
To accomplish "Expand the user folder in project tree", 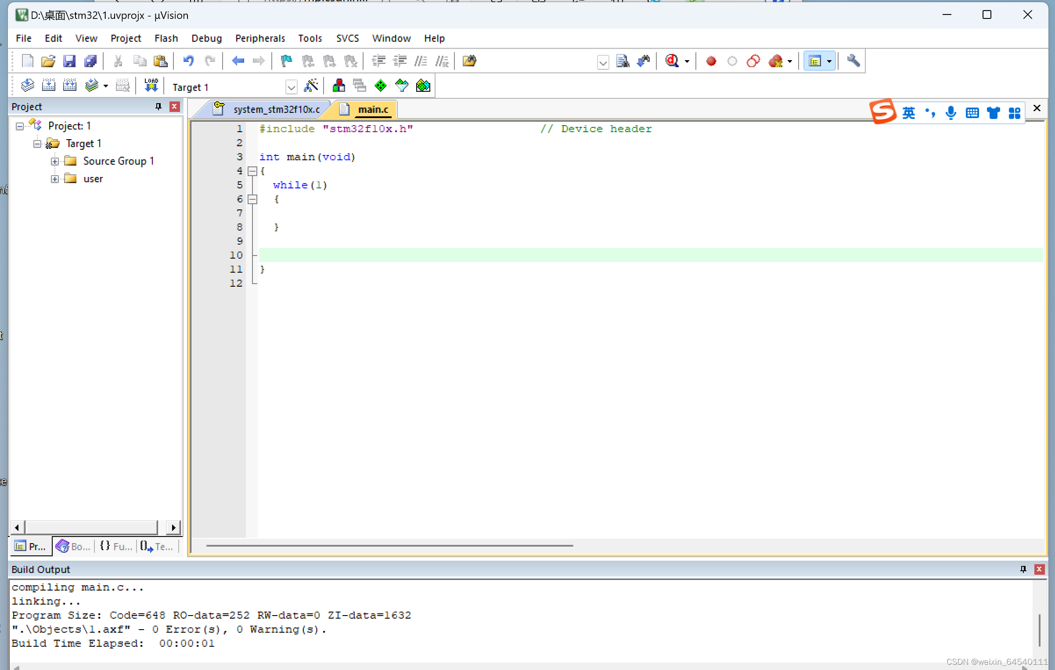I will pos(54,179).
